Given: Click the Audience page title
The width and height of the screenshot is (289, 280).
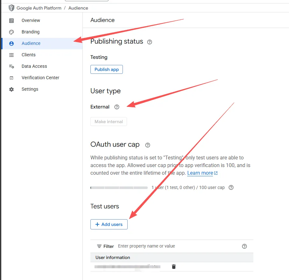Looking at the screenshot, I should tap(102, 20).
